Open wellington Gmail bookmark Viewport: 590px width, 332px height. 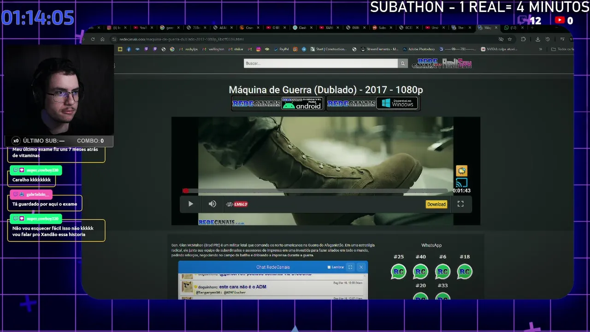[213, 49]
